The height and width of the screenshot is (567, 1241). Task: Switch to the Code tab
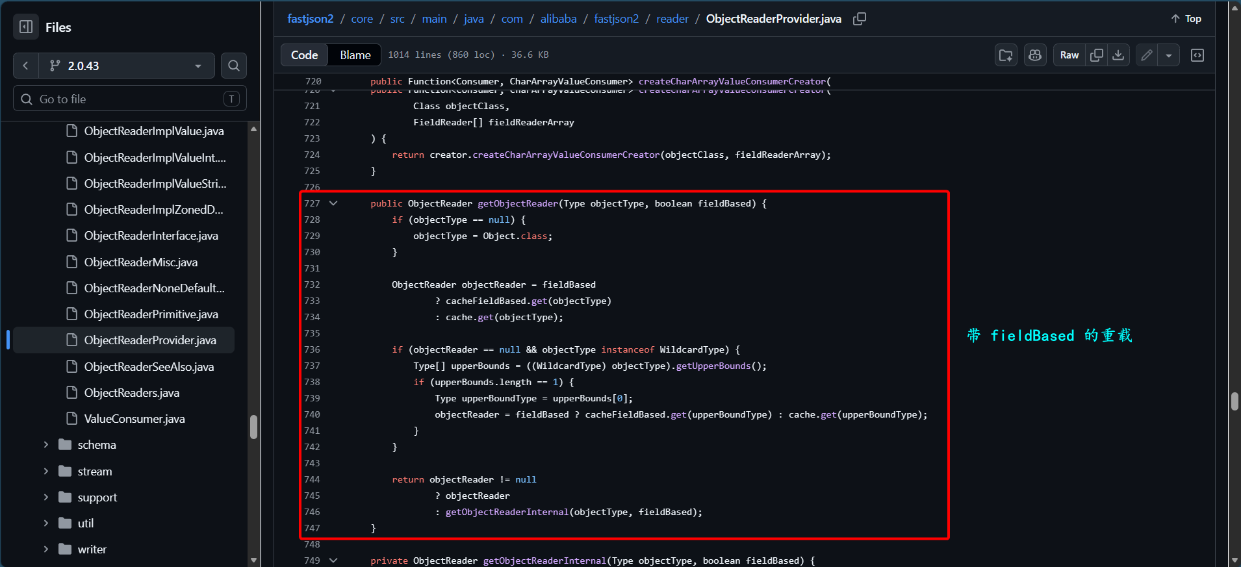click(304, 55)
